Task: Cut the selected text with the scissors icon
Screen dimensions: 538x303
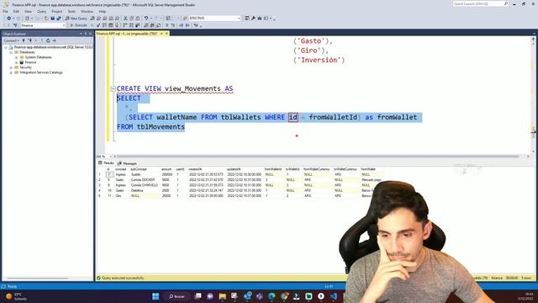Action: click(125, 19)
